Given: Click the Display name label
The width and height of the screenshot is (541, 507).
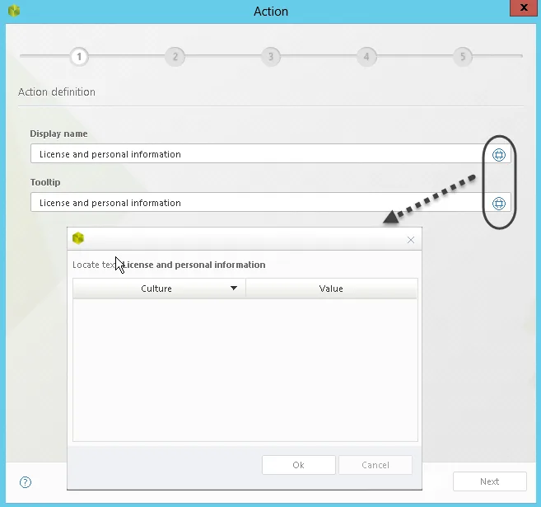Looking at the screenshot, I should point(58,134).
